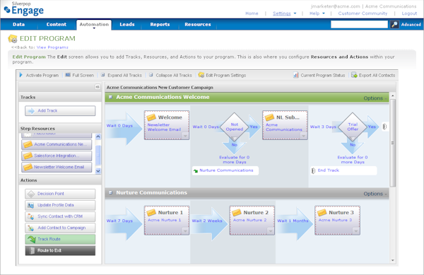The width and height of the screenshot is (424, 275).
Task: Collapse the Nurture Communications track
Action: pos(110,192)
